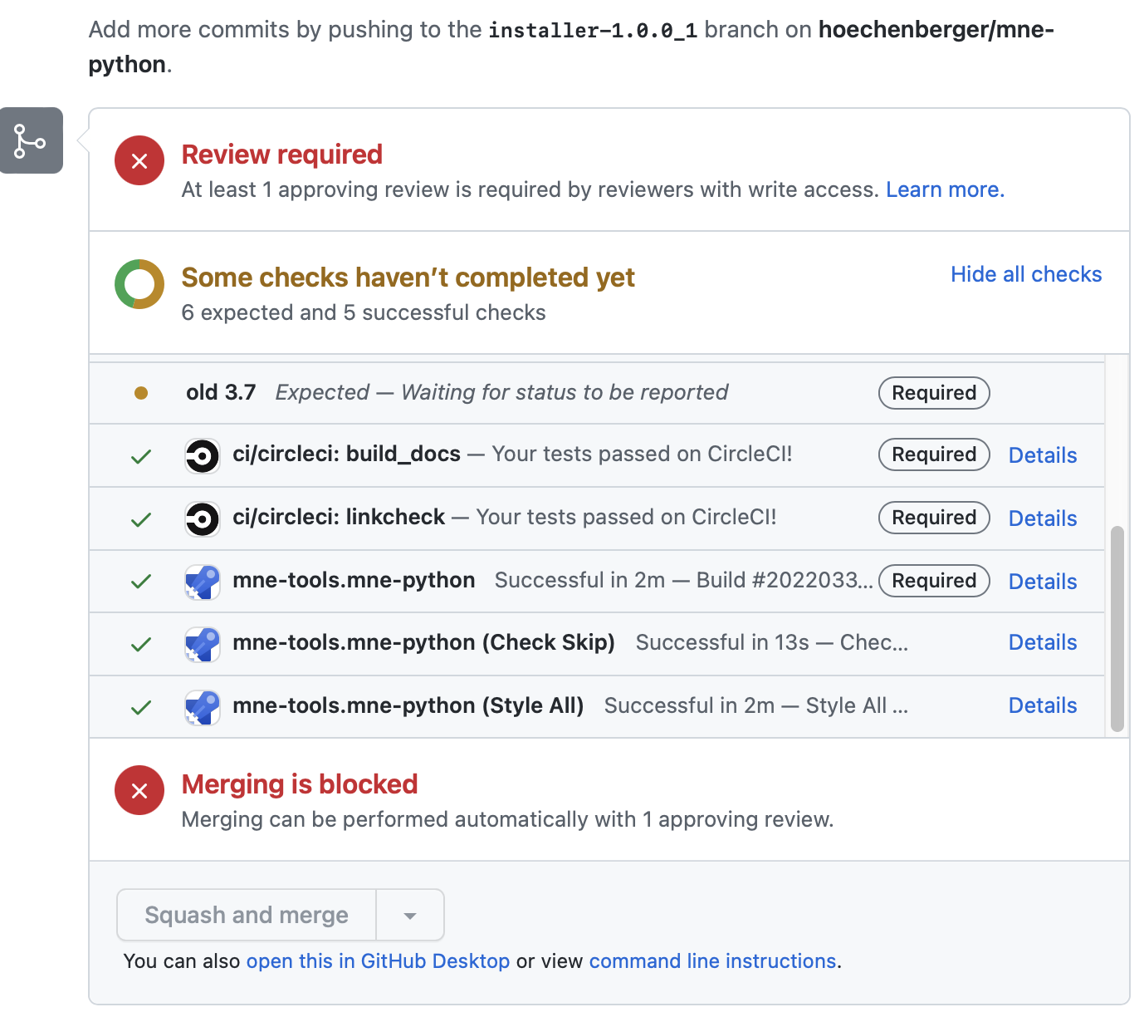Collapse checks via Hide all checks
This screenshot has height=1012, width=1144.
[1026, 274]
